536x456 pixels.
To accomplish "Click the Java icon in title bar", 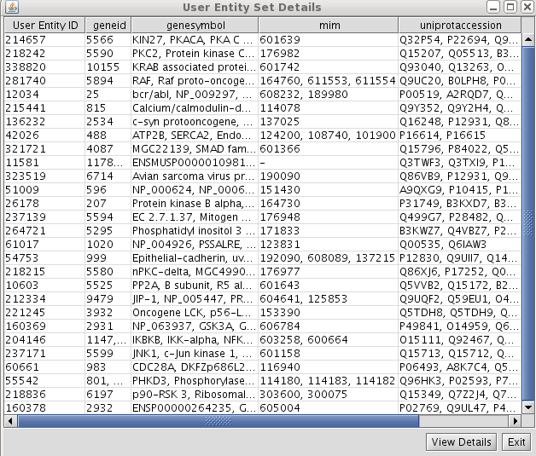I will [9, 8].
